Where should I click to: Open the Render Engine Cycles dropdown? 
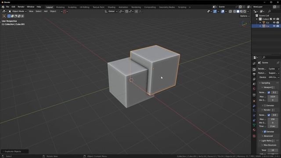274,69
